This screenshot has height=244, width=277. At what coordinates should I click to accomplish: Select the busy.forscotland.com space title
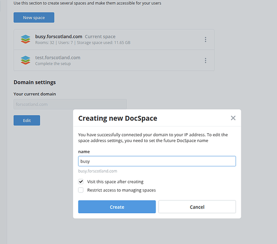[59, 37]
